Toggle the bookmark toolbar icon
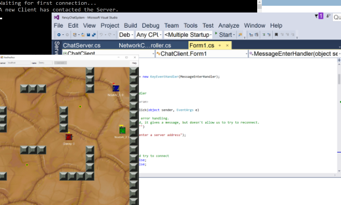341x205 pixels. 276,35
